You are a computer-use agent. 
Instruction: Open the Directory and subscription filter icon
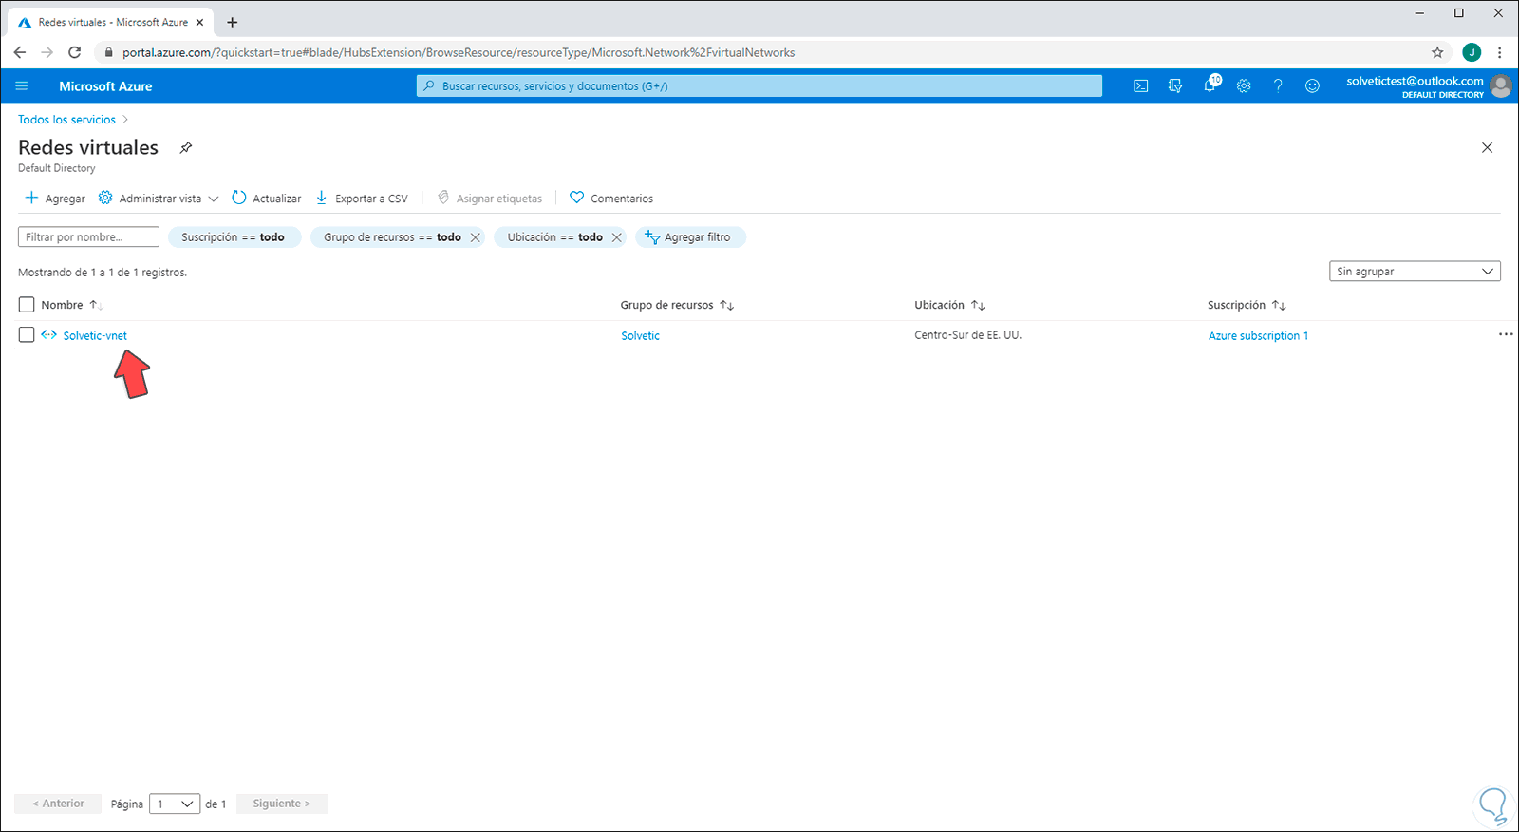[1175, 85]
